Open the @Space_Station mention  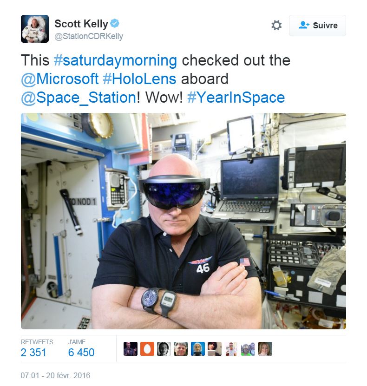click(x=79, y=98)
